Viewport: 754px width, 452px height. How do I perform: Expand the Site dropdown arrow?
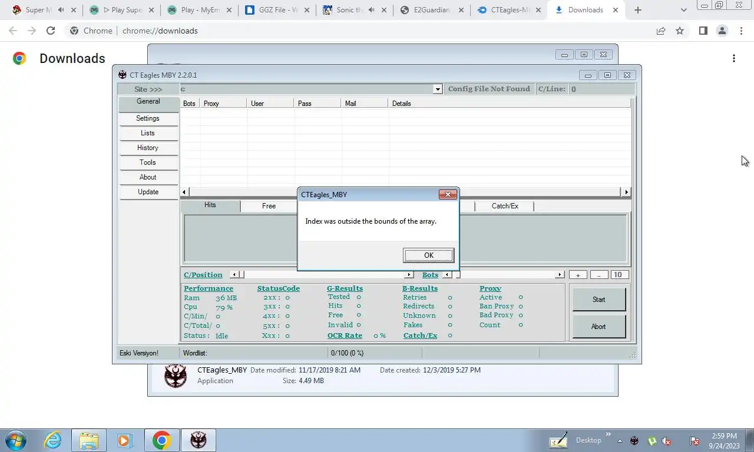437,89
